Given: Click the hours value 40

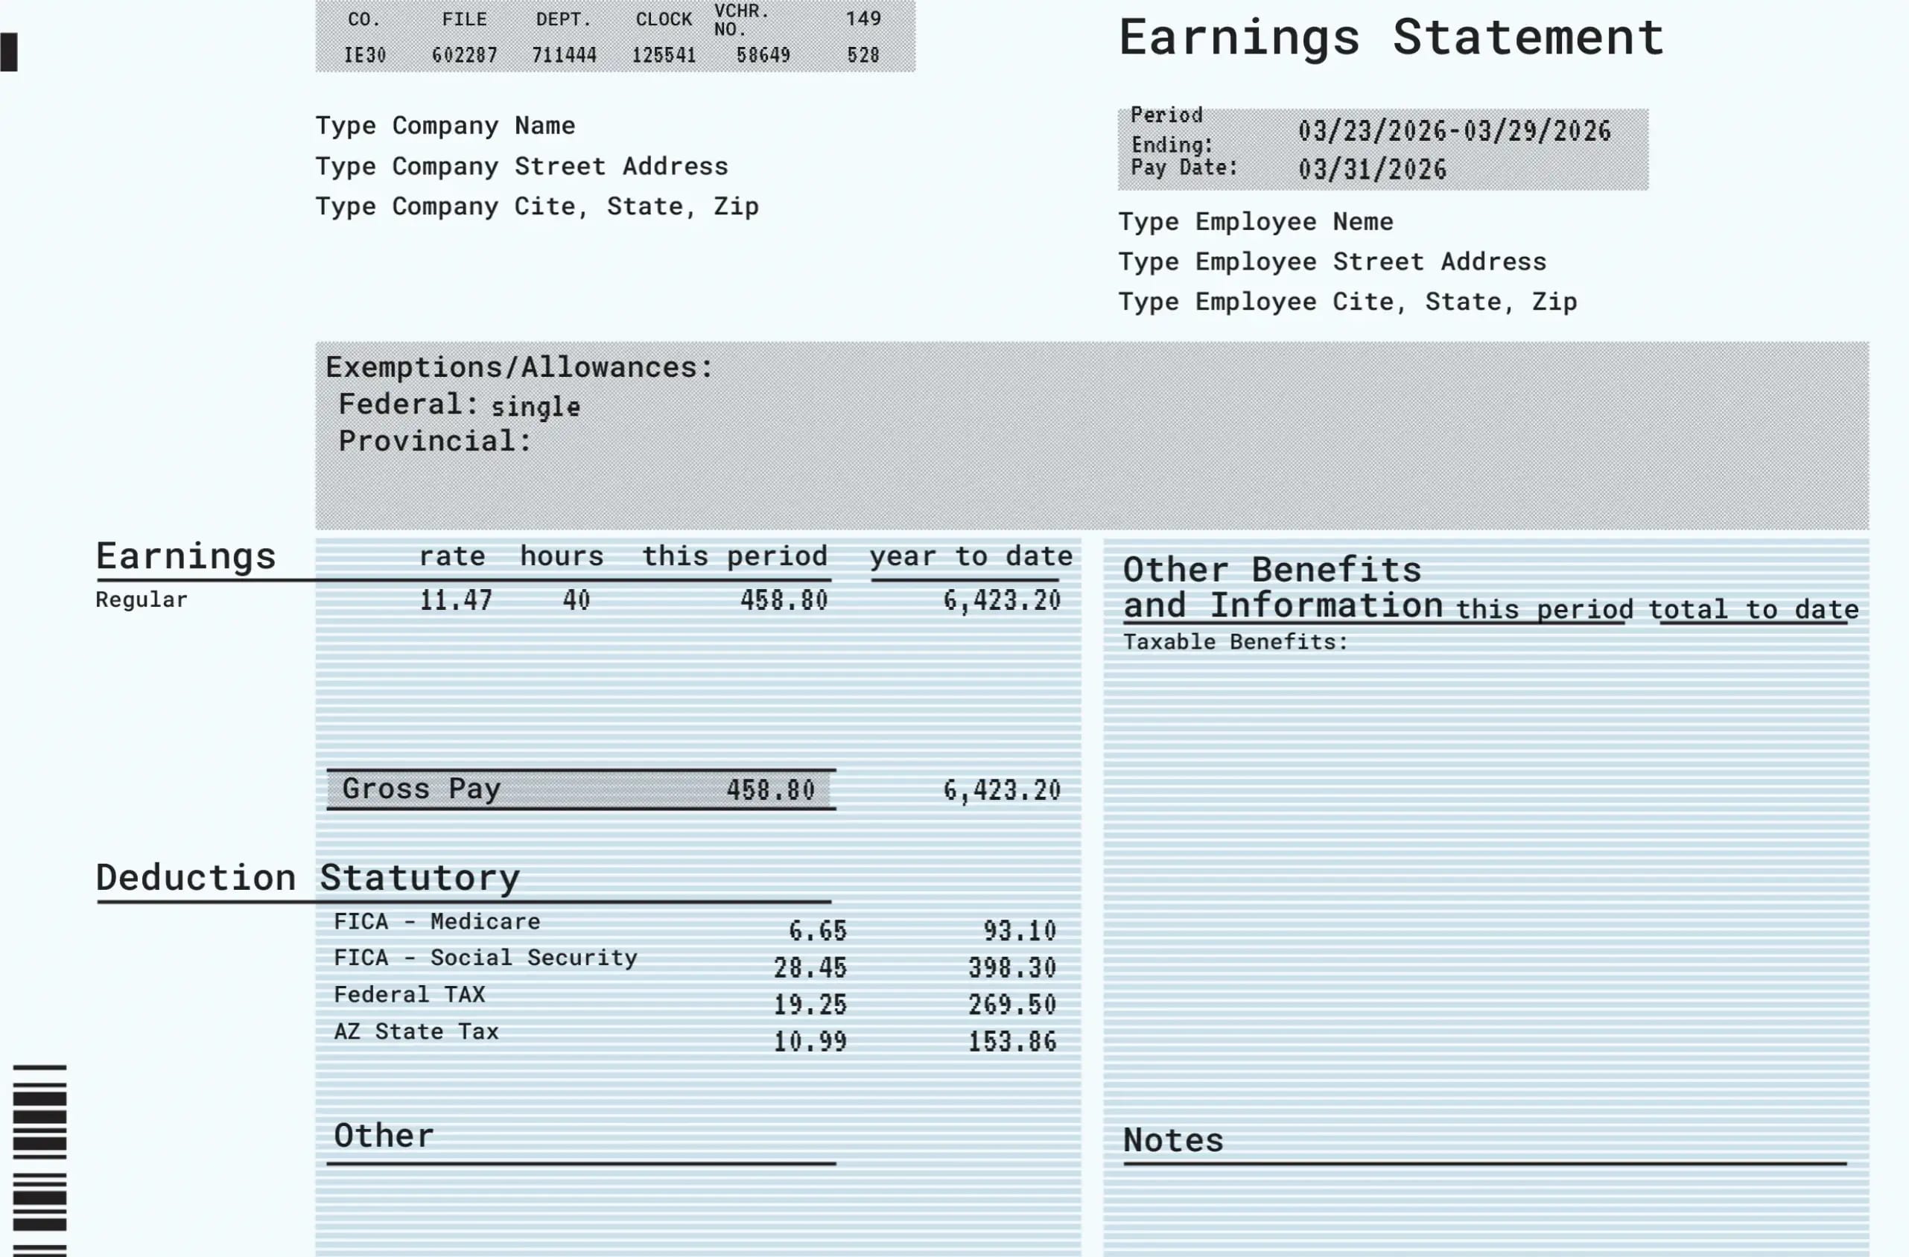Looking at the screenshot, I should [x=576, y=601].
